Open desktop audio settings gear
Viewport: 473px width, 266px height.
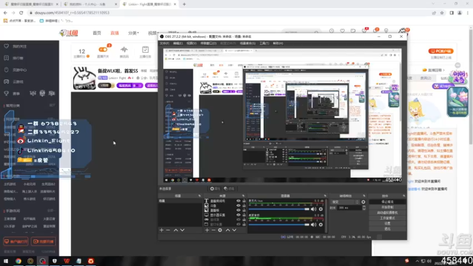(x=320, y=225)
